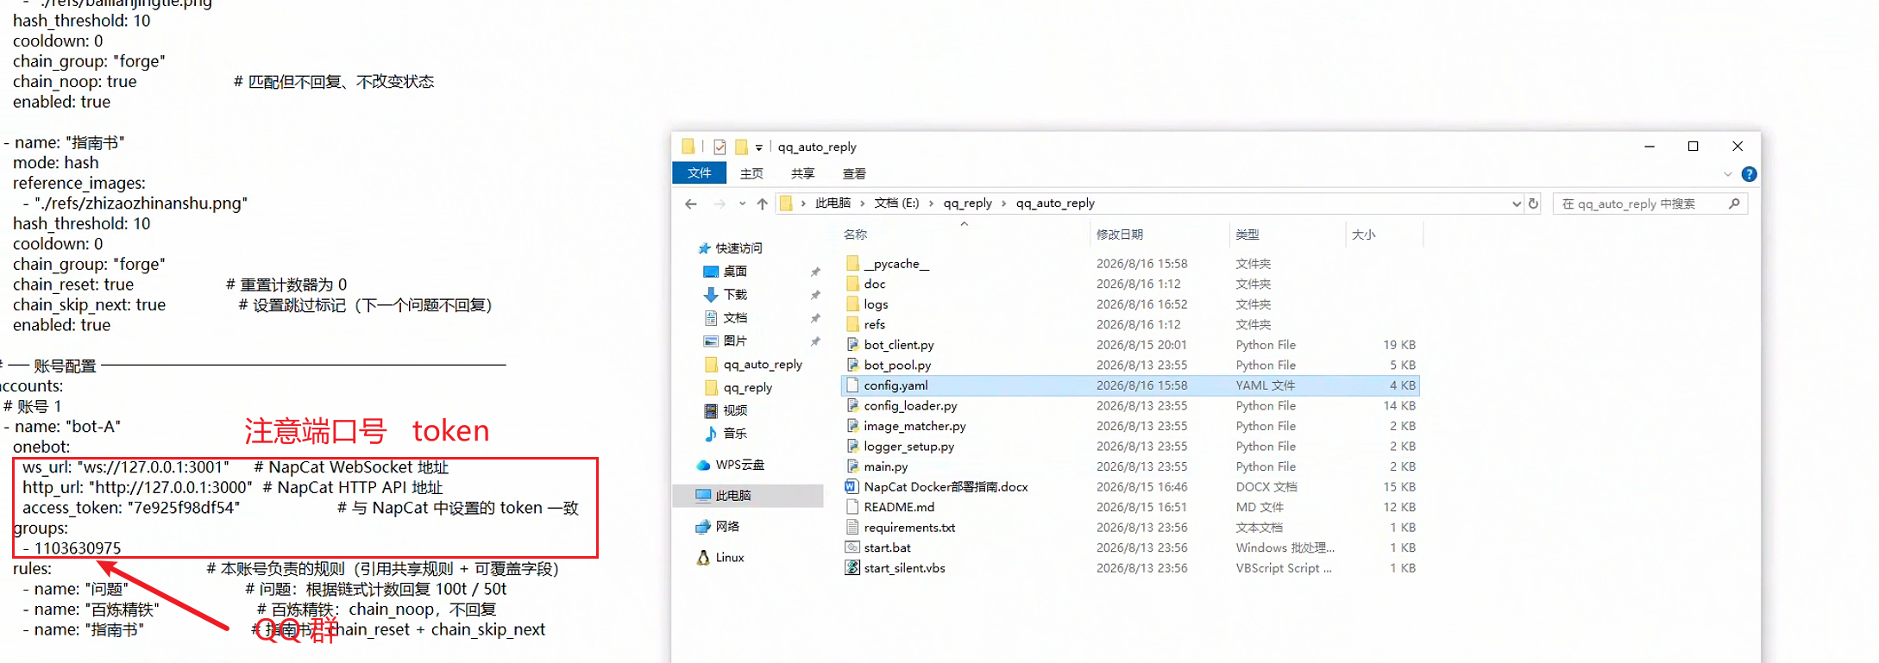
Task: Sort files by the 名称 column header
Action: click(x=964, y=235)
